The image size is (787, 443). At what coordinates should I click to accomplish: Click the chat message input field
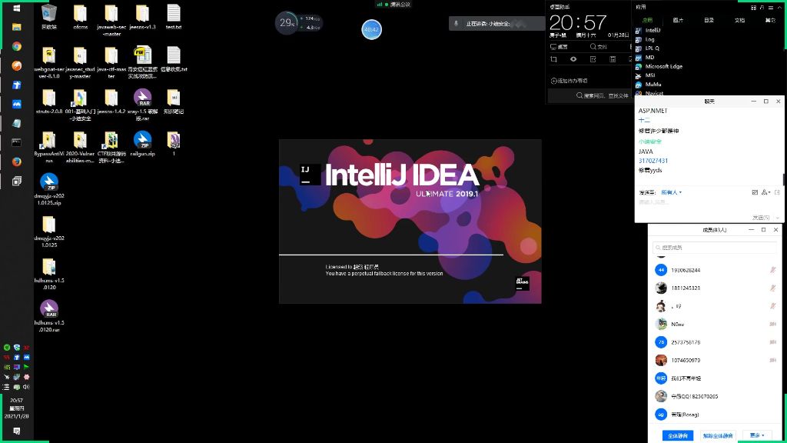point(708,204)
